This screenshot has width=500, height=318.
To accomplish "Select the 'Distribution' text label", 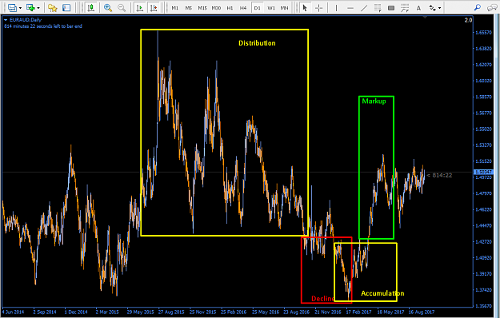I will pos(257,43).
